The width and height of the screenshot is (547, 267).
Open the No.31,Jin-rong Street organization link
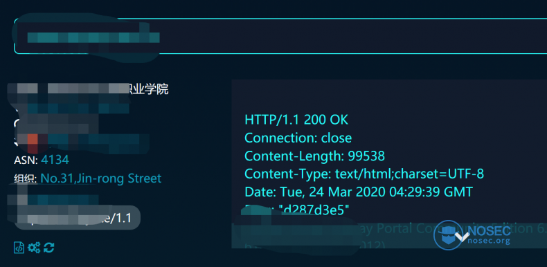pyautogui.click(x=101, y=178)
